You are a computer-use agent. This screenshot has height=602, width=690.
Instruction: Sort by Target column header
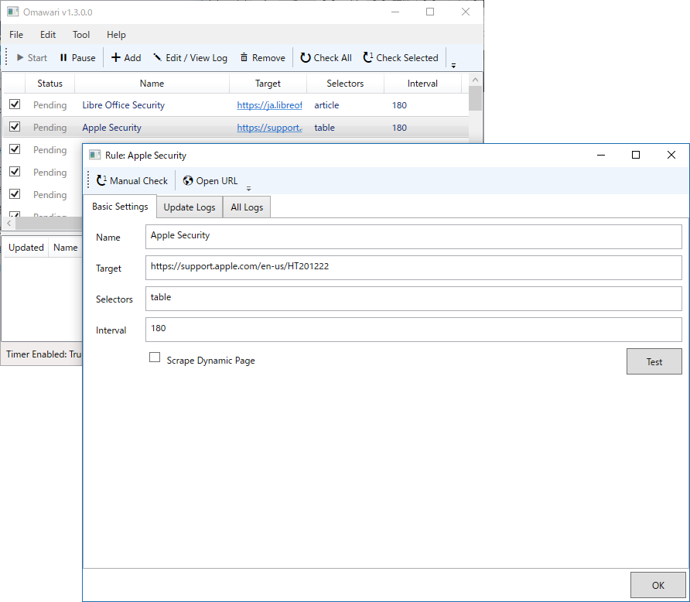click(x=268, y=83)
